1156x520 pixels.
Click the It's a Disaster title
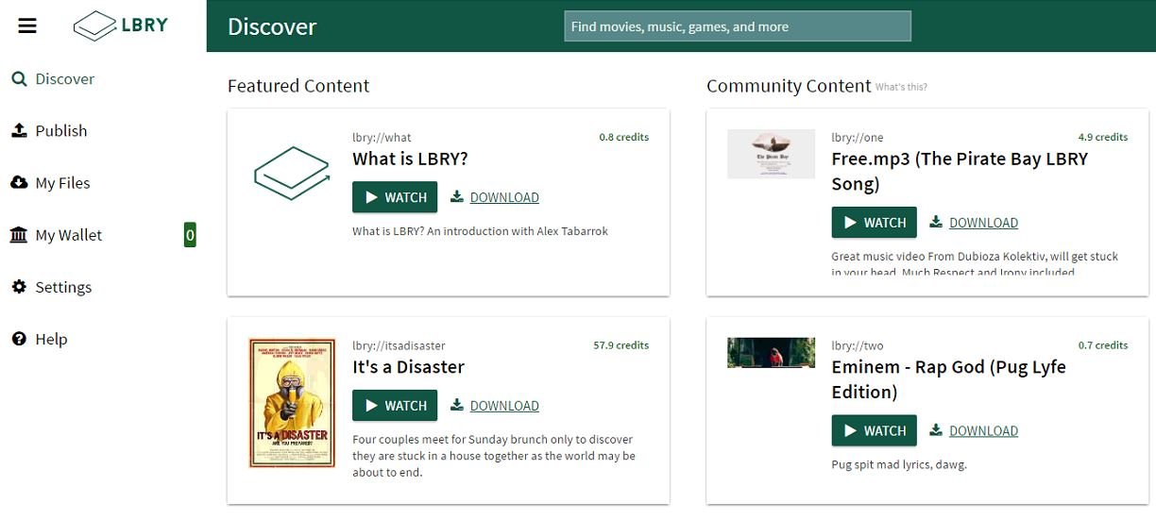(x=408, y=367)
